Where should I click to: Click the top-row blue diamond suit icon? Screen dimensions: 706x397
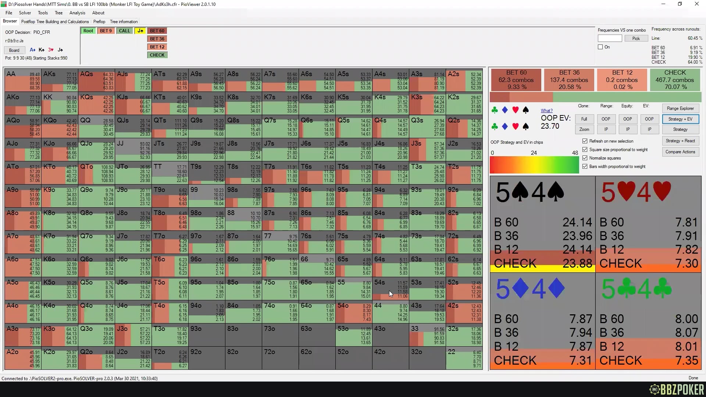(x=505, y=110)
